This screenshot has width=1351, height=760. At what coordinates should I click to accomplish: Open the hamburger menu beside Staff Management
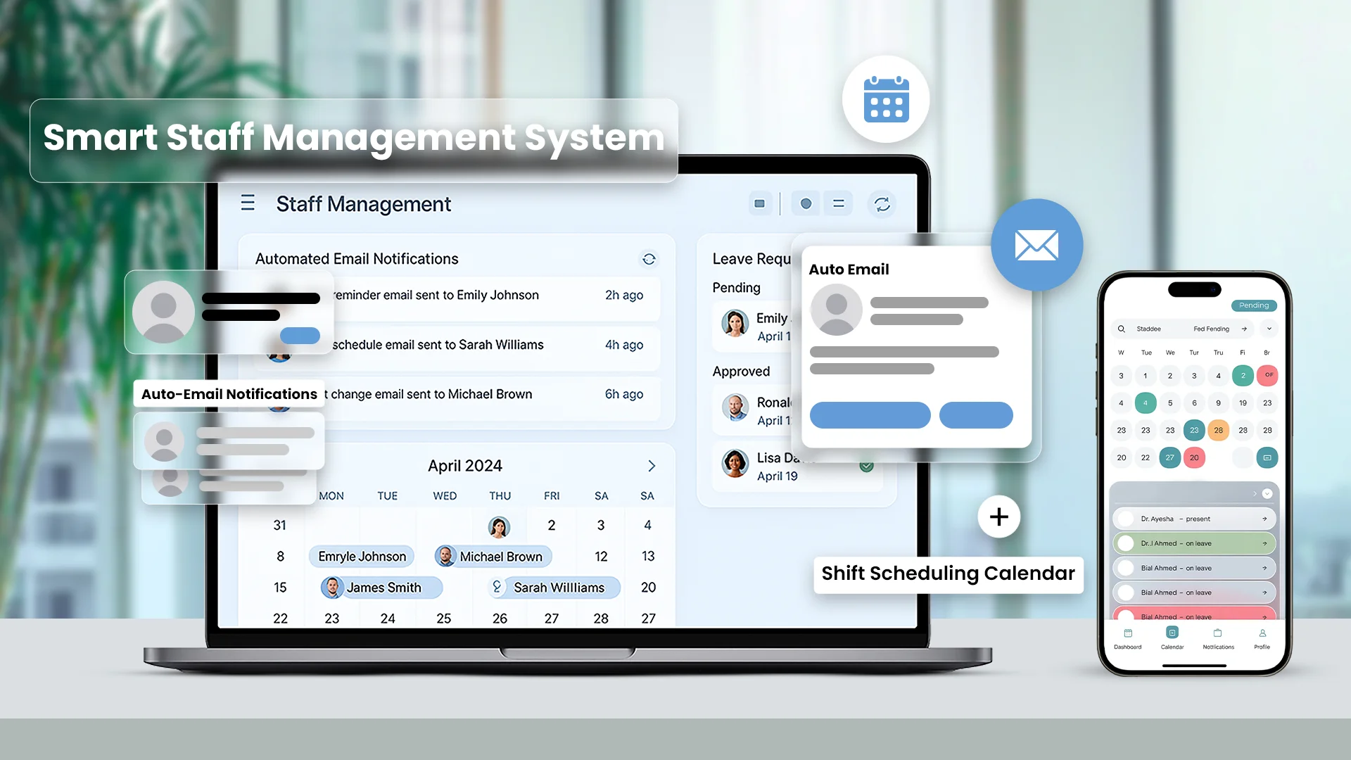click(x=248, y=203)
